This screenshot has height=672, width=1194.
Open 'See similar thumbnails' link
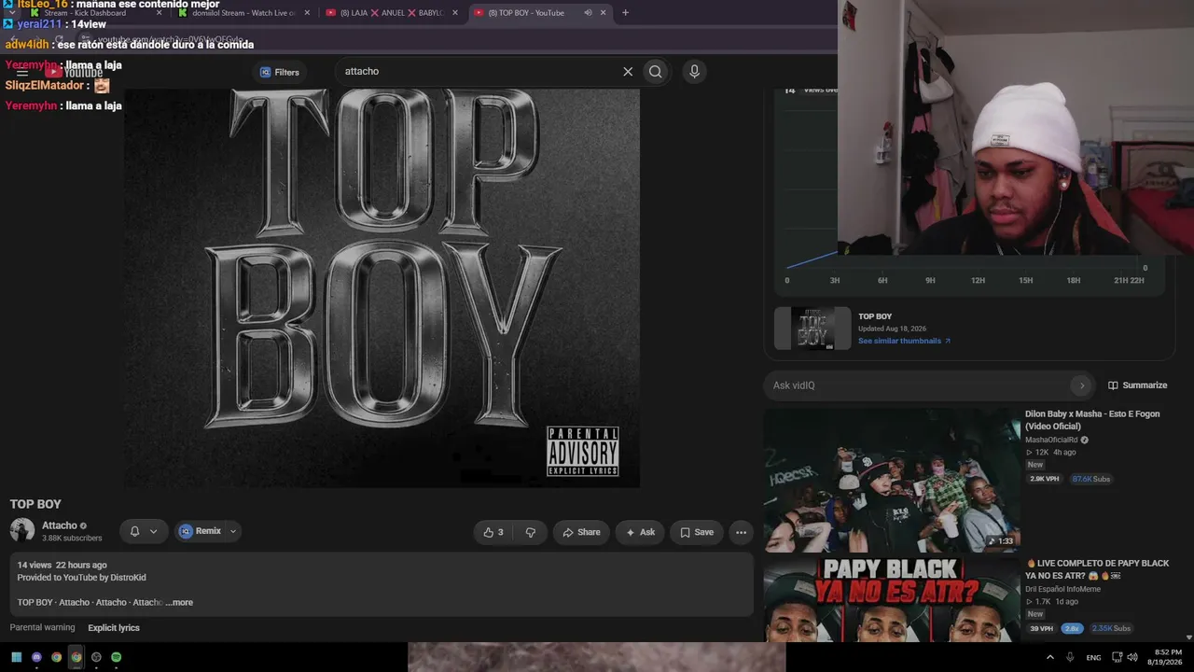click(x=904, y=341)
